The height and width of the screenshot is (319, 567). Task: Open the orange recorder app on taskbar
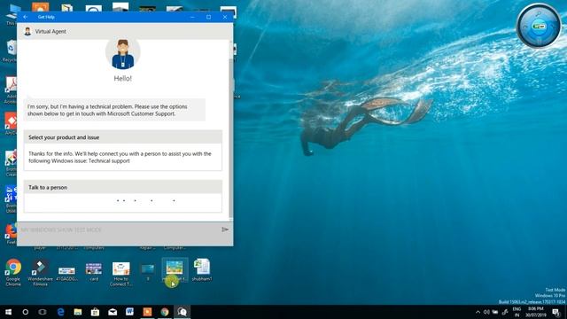(147, 312)
